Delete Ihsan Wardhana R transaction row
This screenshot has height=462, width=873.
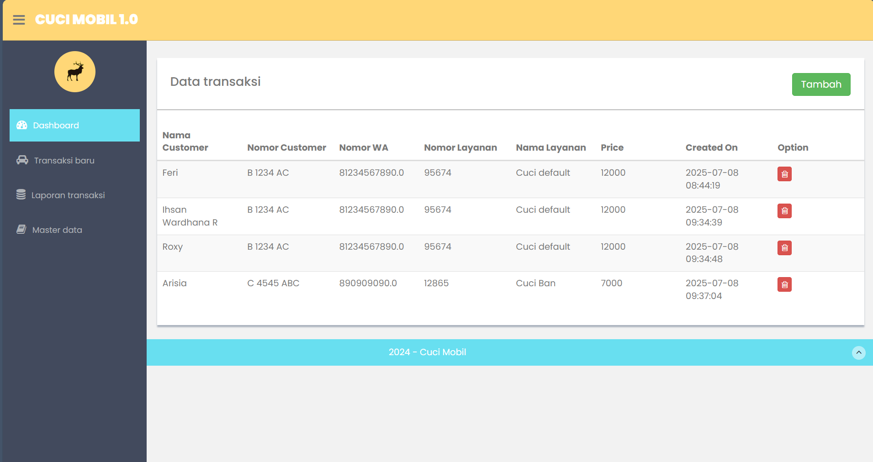click(784, 211)
